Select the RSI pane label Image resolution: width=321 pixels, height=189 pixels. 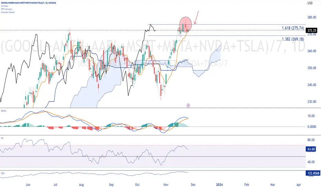tap(2, 138)
